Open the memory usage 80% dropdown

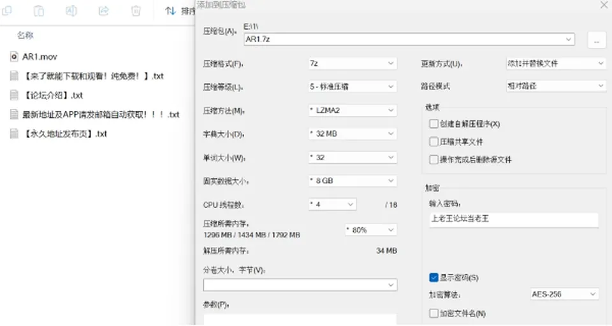(x=371, y=230)
